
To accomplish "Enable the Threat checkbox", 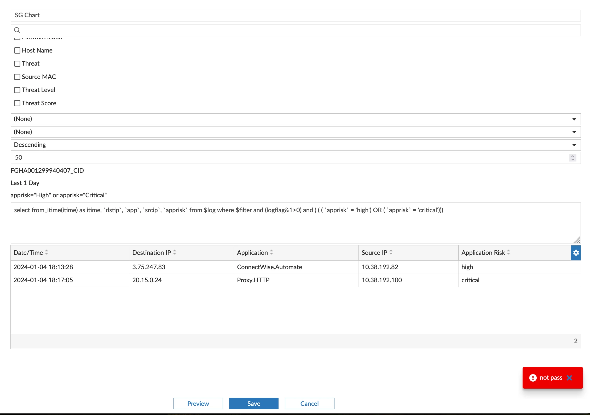I will click(17, 64).
